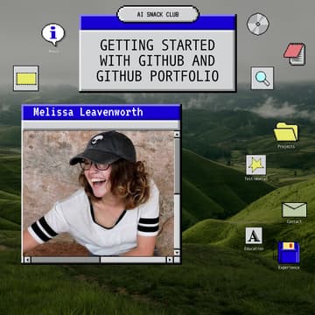Click the Projects label under the folder

[x=286, y=147]
